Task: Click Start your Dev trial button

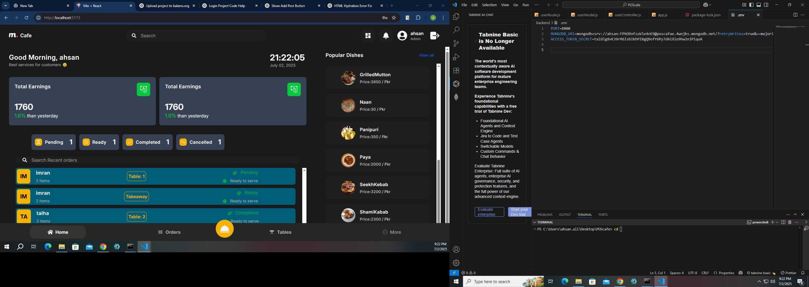Action: tap(519, 212)
